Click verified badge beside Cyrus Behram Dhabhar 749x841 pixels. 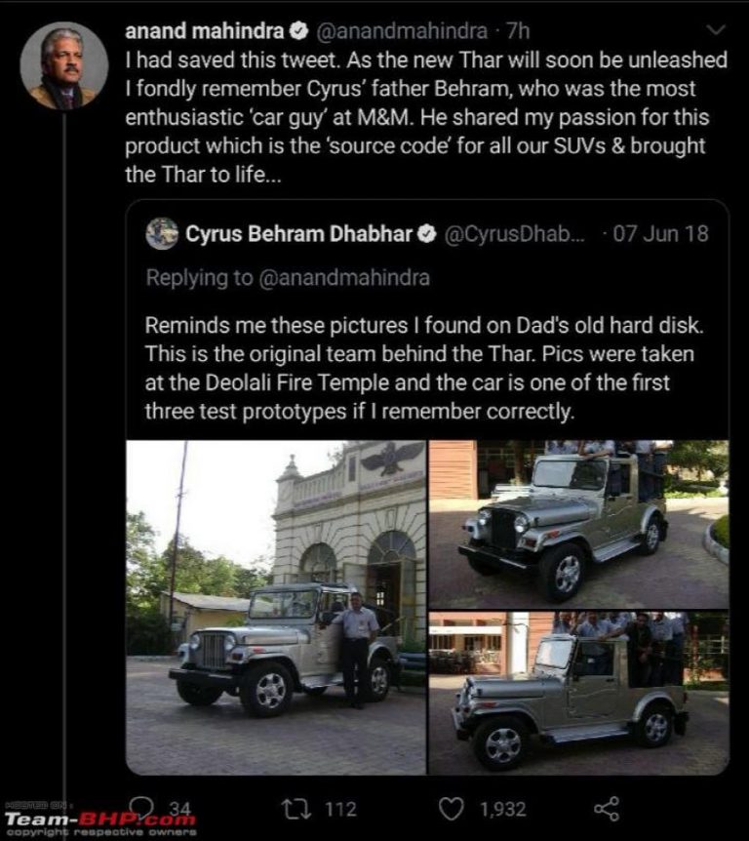point(427,234)
